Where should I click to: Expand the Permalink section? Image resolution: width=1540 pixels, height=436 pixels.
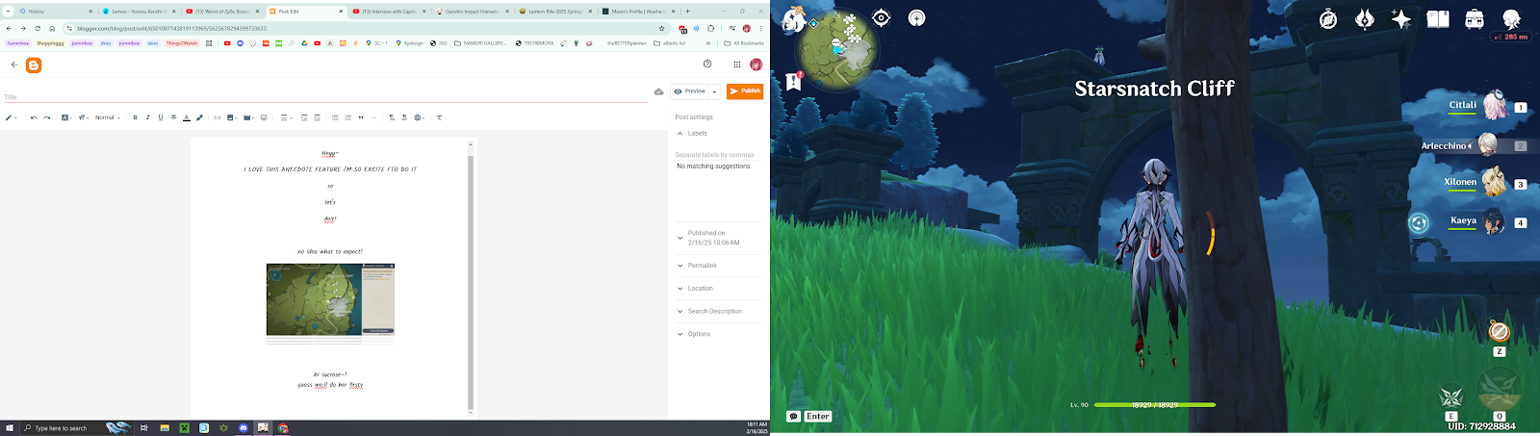pos(719,265)
